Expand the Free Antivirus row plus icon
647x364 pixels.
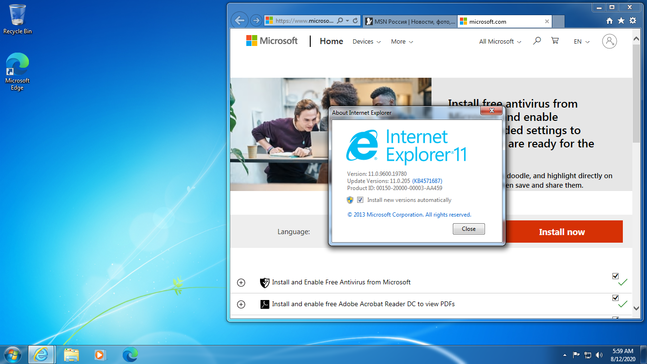pos(241,282)
